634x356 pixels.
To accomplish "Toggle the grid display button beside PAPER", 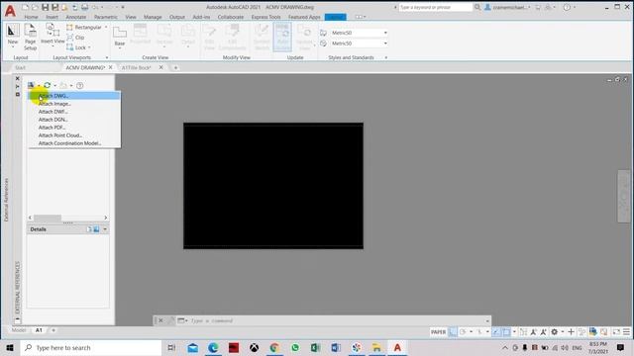I will click(x=453, y=332).
